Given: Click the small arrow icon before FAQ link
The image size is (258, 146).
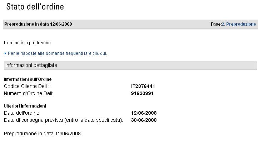Looking at the screenshot, I should (5, 53).
